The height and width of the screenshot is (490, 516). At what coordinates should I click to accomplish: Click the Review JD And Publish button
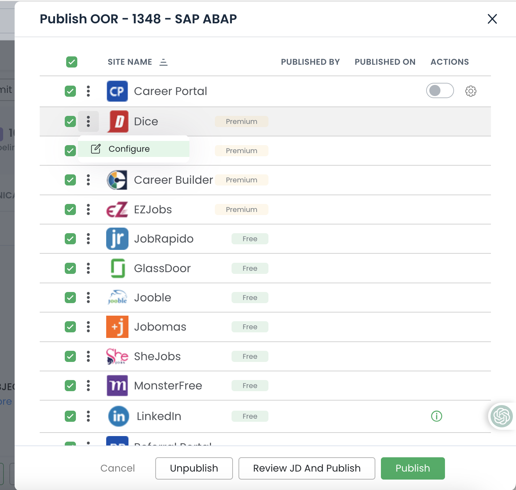tap(307, 468)
